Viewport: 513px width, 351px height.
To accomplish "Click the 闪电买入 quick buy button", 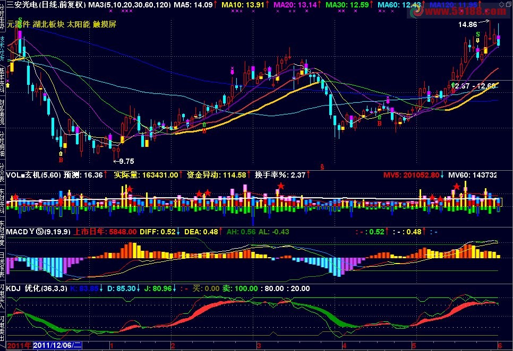I will coord(2,297).
